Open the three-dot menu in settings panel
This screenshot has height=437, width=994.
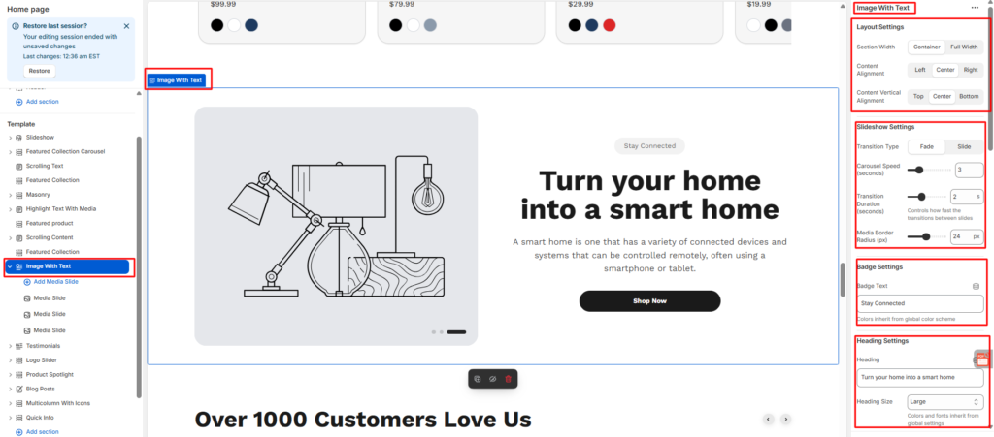coord(974,8)
